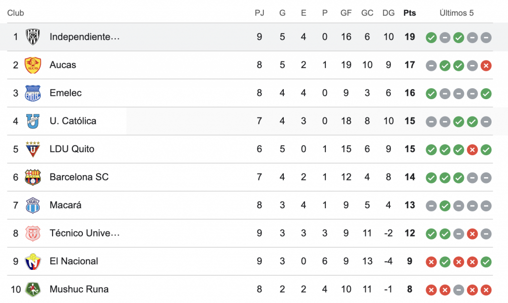Click the Barcelona SC crest icon
Image resolution: width=508 pixels, height=303 pixels.
click(x=33, y=177)
